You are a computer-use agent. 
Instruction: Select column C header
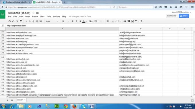[x=170, y=29]
